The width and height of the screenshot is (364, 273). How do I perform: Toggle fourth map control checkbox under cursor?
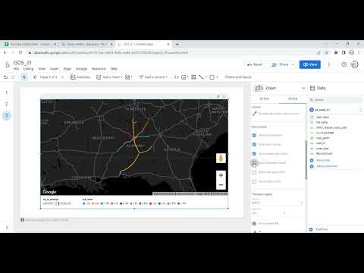point(254,163)
